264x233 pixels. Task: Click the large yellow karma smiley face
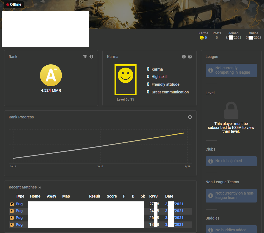(x=126, y=76)
